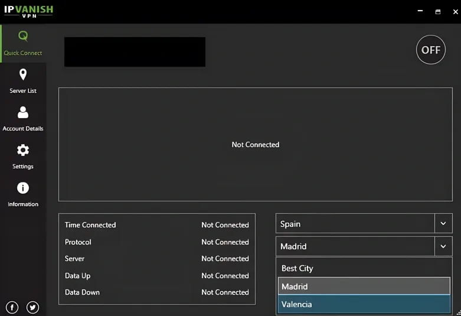Click the IPVanish VPN logo
Image resolution: width=461 pixels, height=316 pixels.
click(28, 11)
